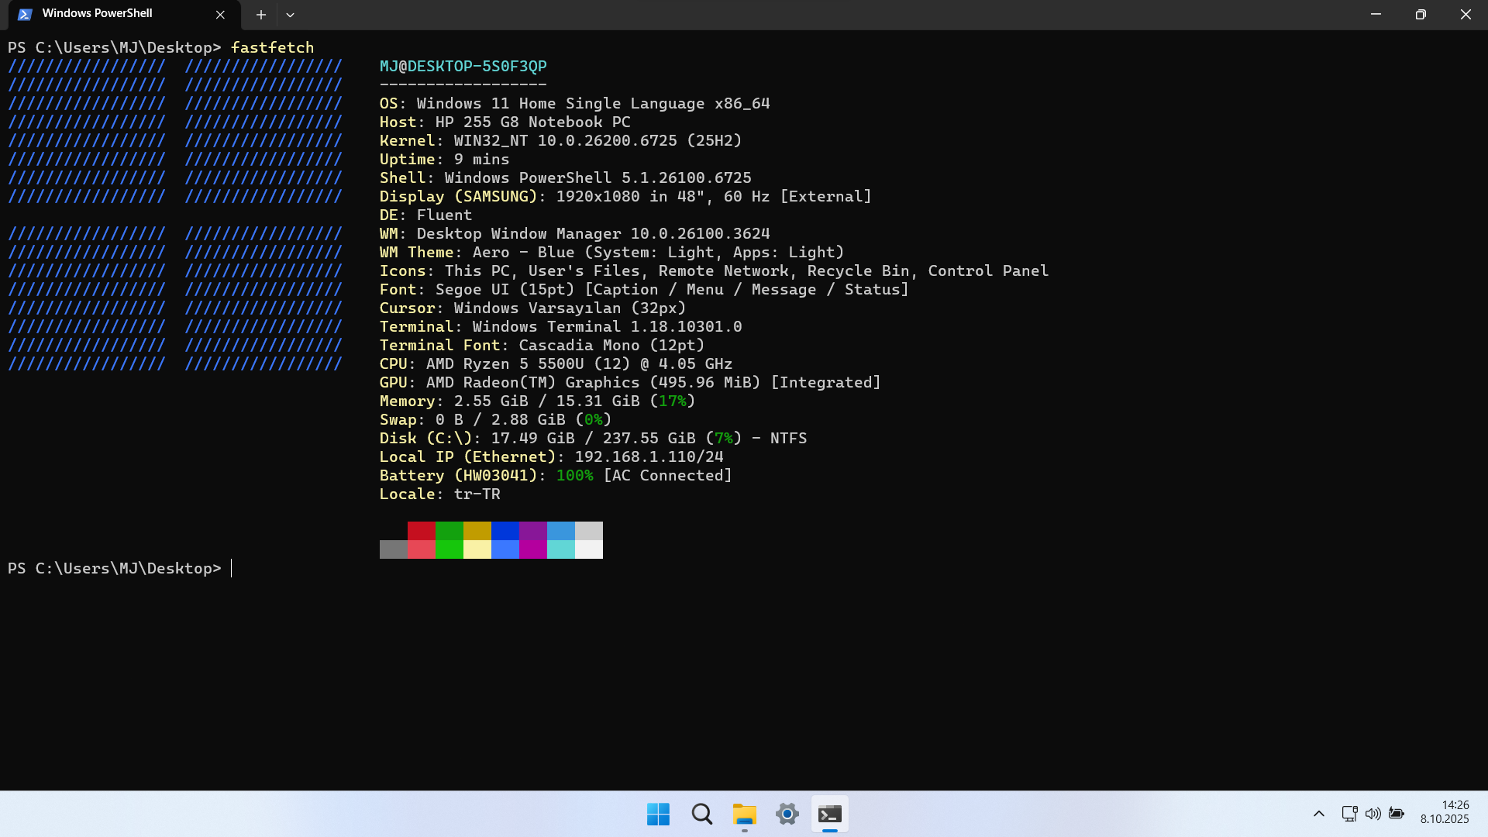Click the Display (SAMSUNG) line

(626, 196)
